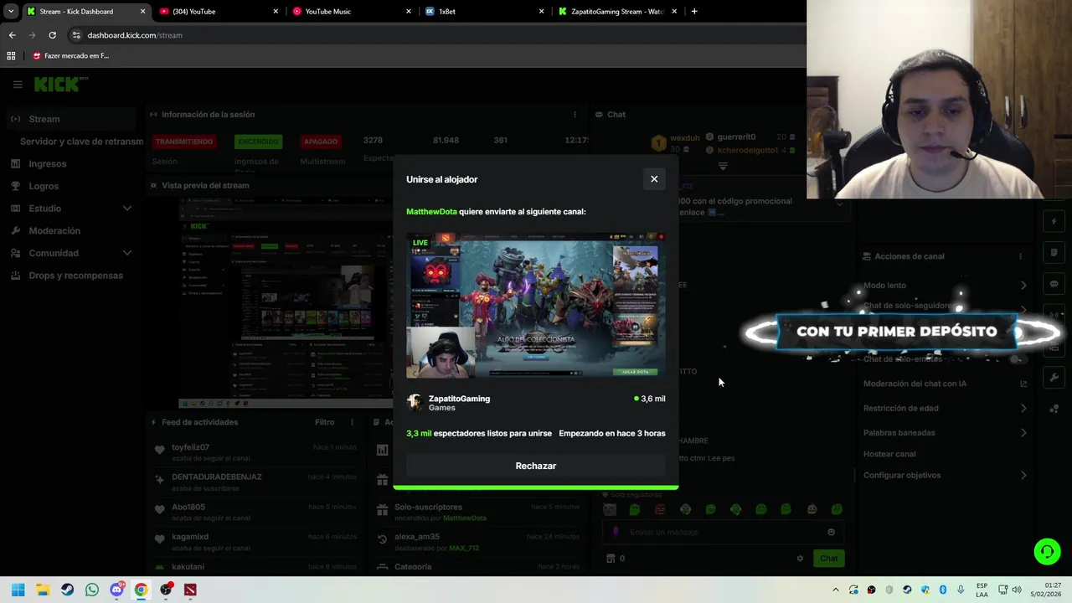Image resolution: width=1072 pixels, height=603 pixels.
Task: Expand Palabras baneadas chevron
Action: [x=1023, y=433]
